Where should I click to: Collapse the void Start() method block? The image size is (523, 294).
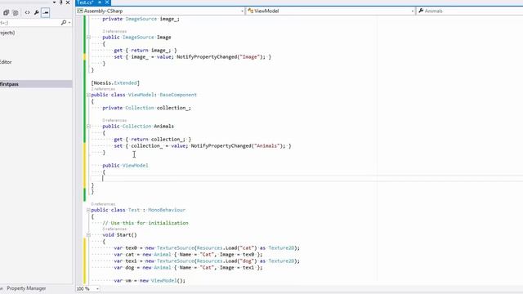coord(88,235)
